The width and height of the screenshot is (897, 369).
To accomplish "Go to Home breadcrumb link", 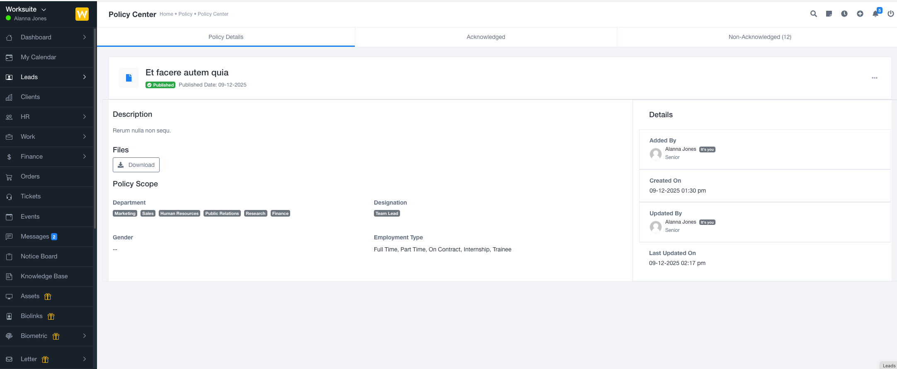I will pos(166,14).
